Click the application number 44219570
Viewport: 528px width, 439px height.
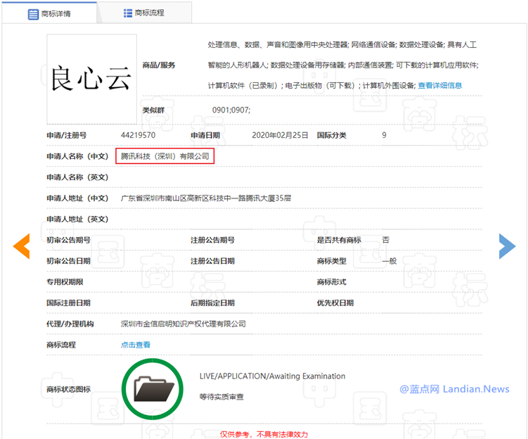[138, 135]
